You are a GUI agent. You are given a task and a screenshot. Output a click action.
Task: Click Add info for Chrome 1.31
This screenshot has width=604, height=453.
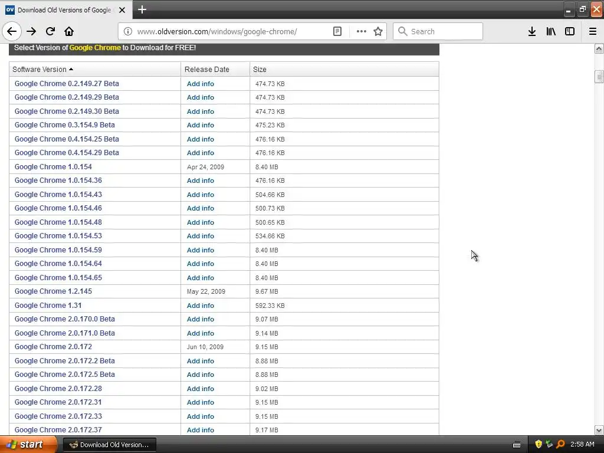(x=201, y=306)
